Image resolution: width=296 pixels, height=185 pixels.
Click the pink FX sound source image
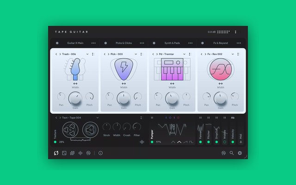(221, 69)
